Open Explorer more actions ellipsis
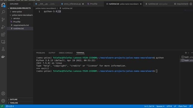The image size is (193, 108). pyautogui.click(x=30, y=4)
